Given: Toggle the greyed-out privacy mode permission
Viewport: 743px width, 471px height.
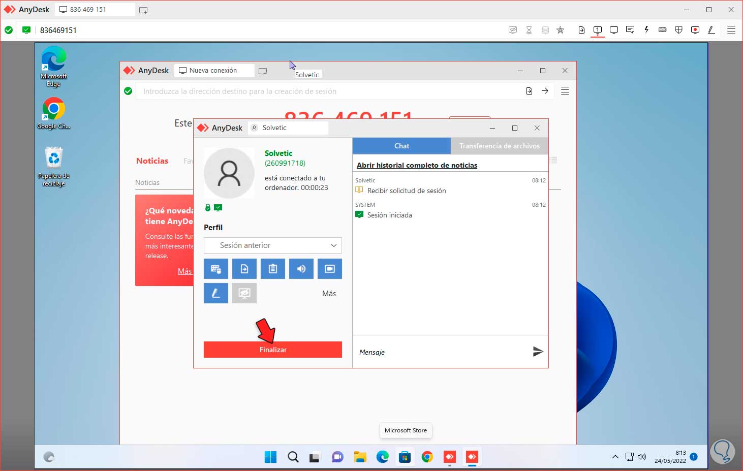Looking at the screenshot, I should [244, 293].
